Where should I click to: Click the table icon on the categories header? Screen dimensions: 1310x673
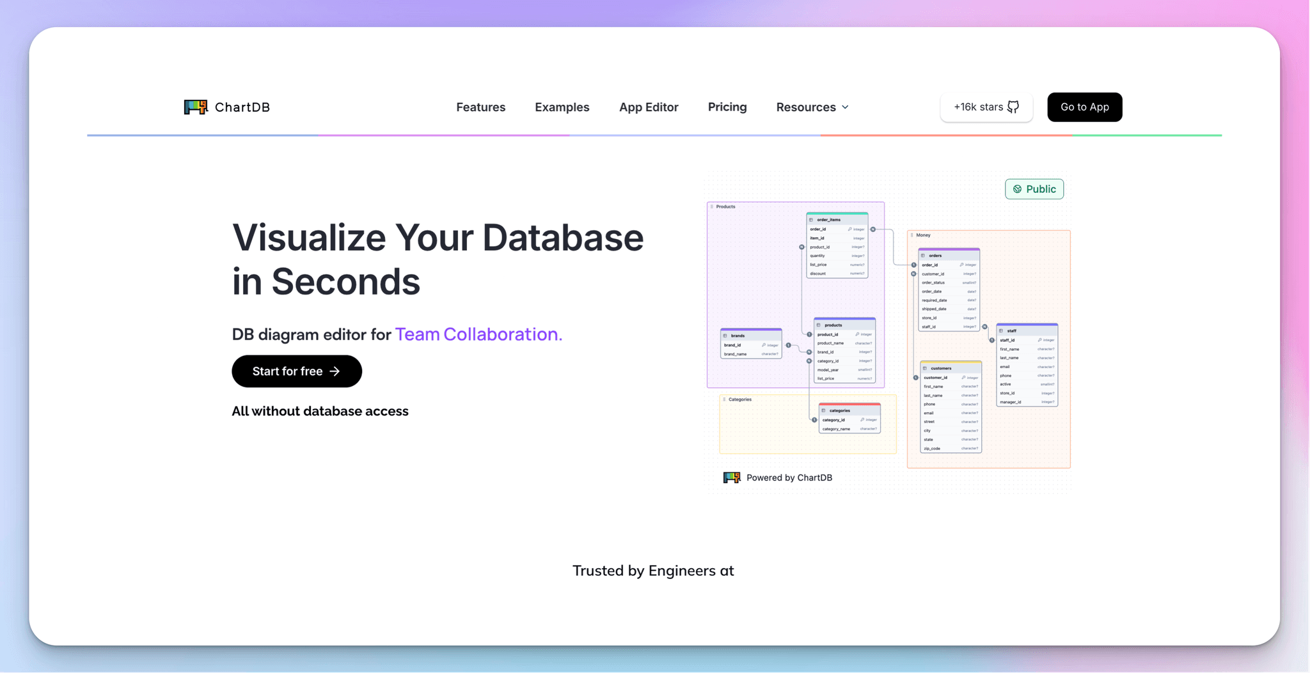[824, 410]
